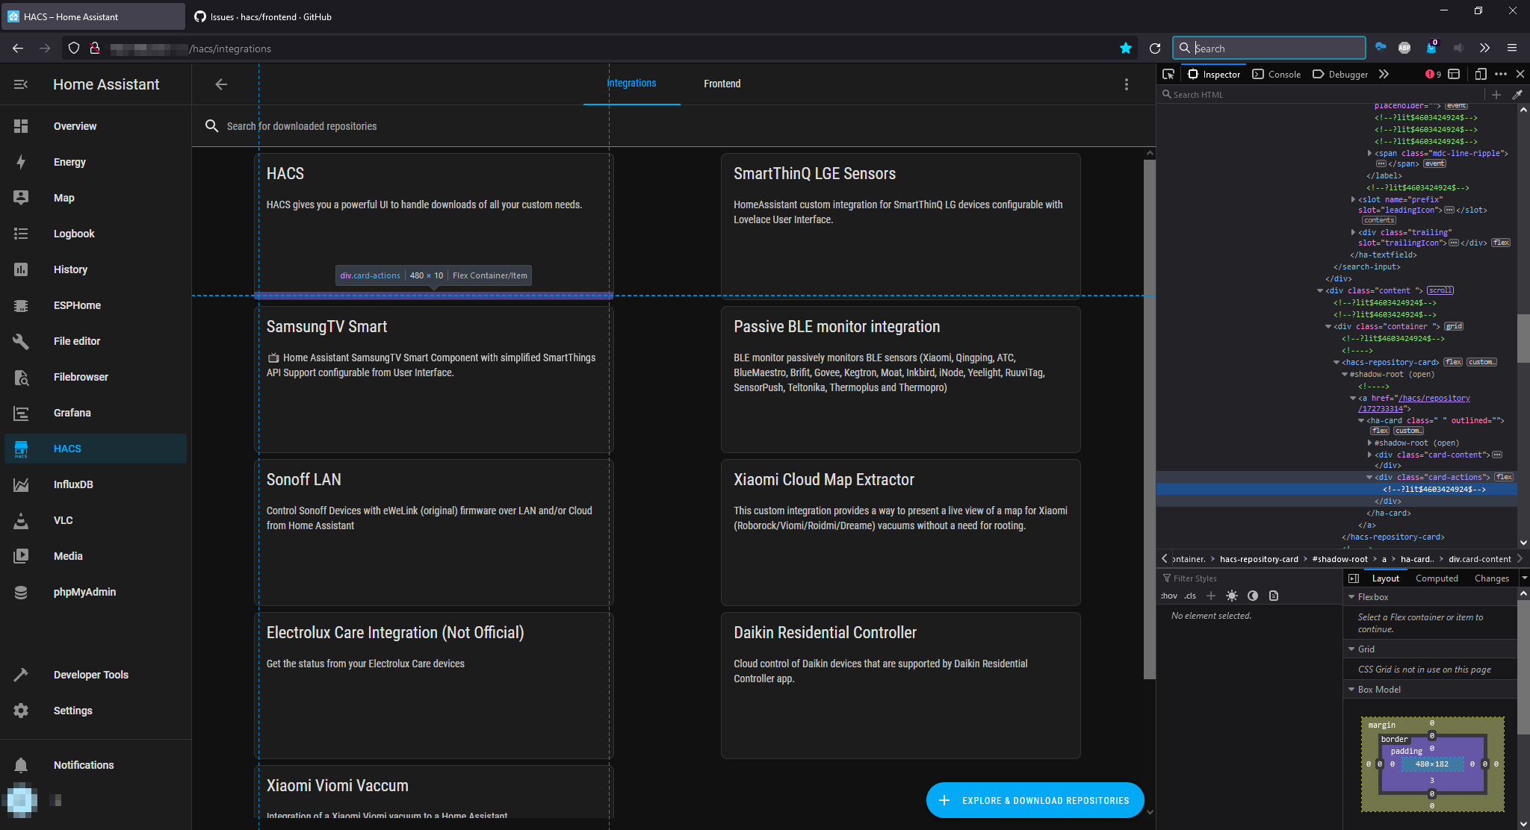The image size is (1530, 830).
Task: Open the InfluxDB sidebar icon
Action: pyautogui.click(x=21, y=484)
